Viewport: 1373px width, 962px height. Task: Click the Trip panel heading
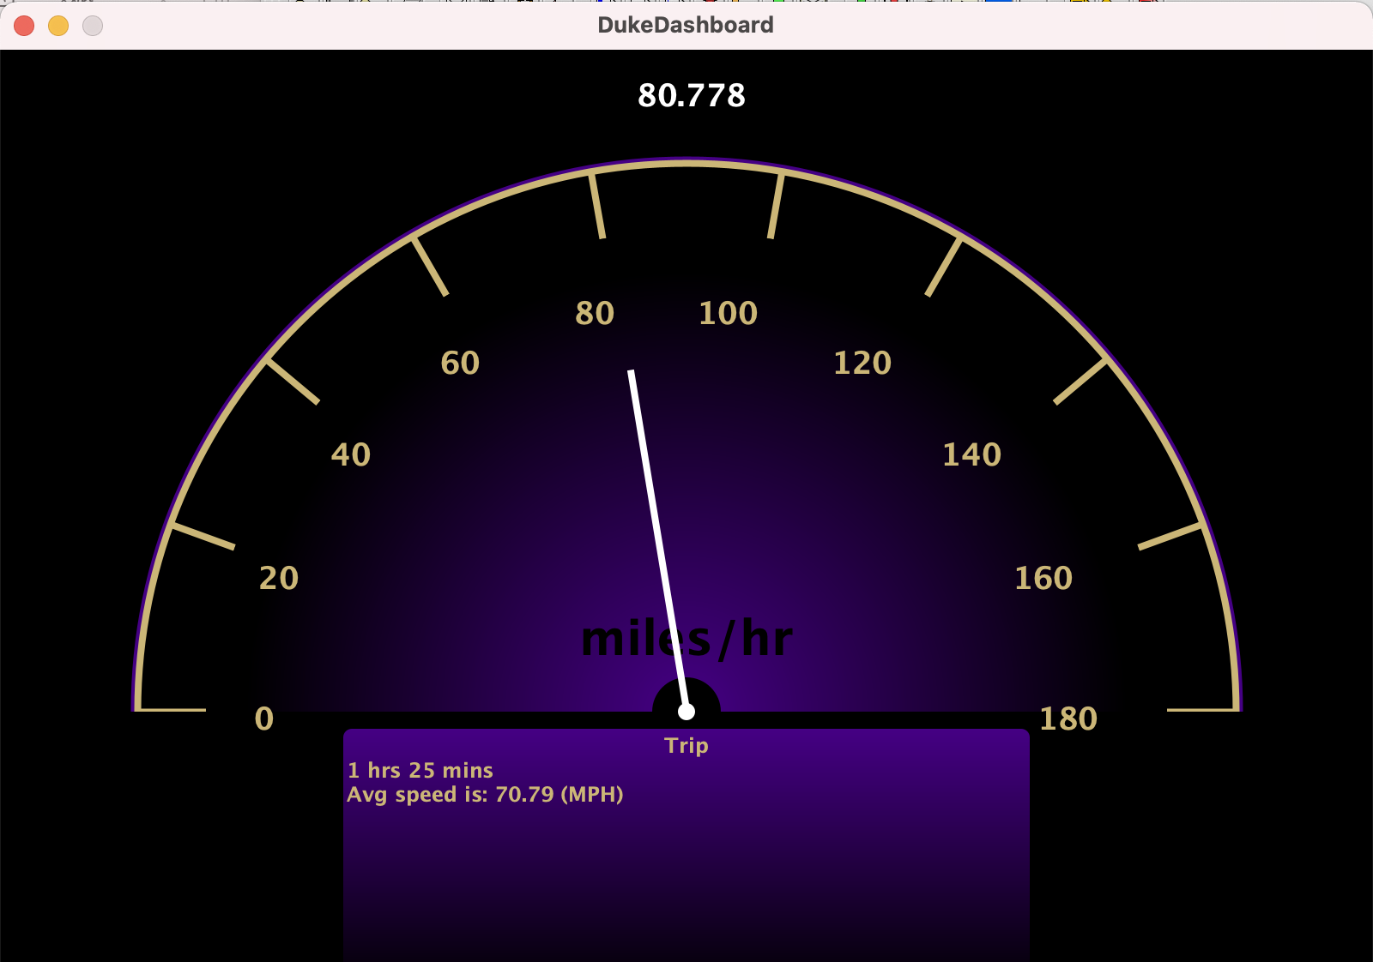pyautogui.click(x=686, y=745)
